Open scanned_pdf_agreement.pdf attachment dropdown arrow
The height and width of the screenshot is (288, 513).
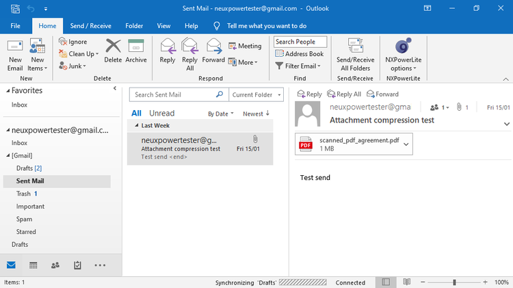coord(406,144)
